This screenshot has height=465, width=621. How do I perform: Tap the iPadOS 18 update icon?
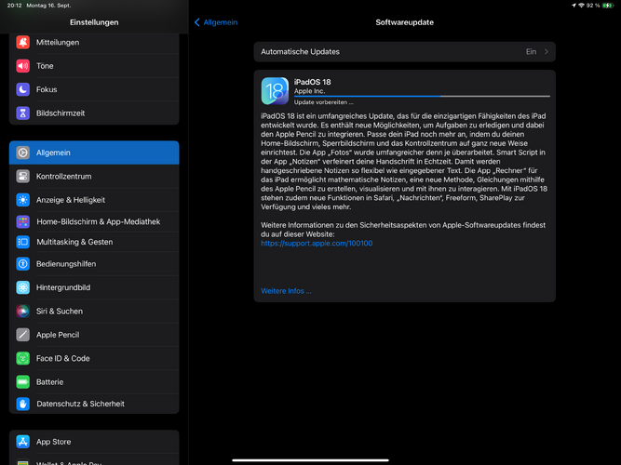point(275,91)
